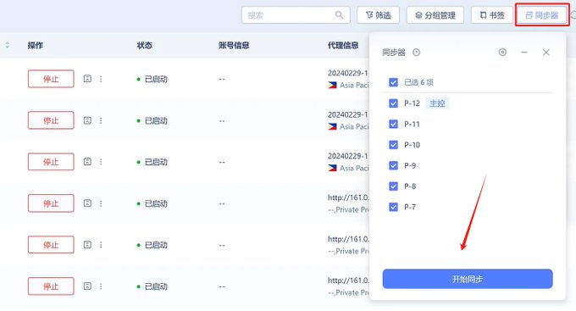Uncheck the P-12 checkbox
Image resolution: width=576 pixels, height=311 pixels.
(393, 103)
